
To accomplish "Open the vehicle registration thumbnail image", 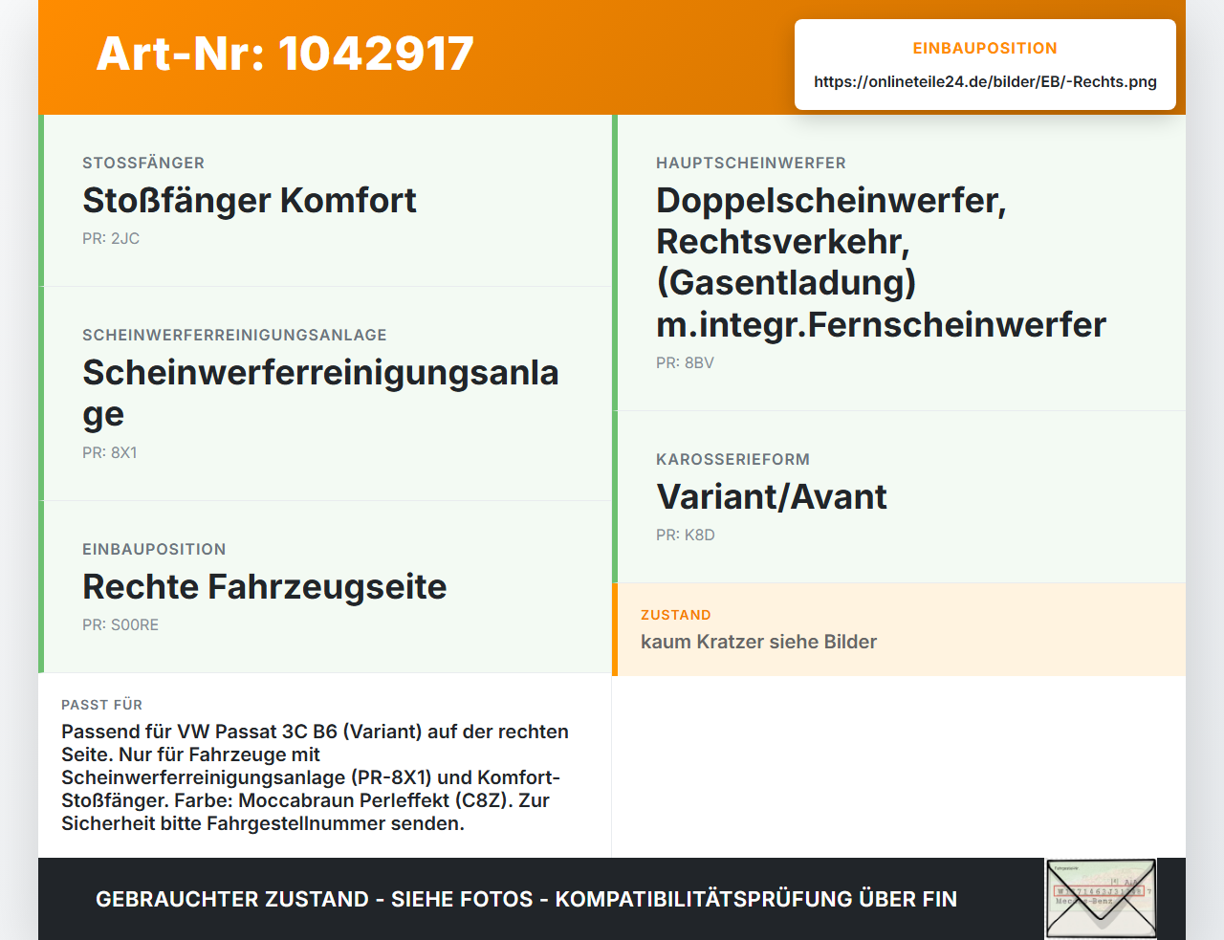I will click(1101, 899).
